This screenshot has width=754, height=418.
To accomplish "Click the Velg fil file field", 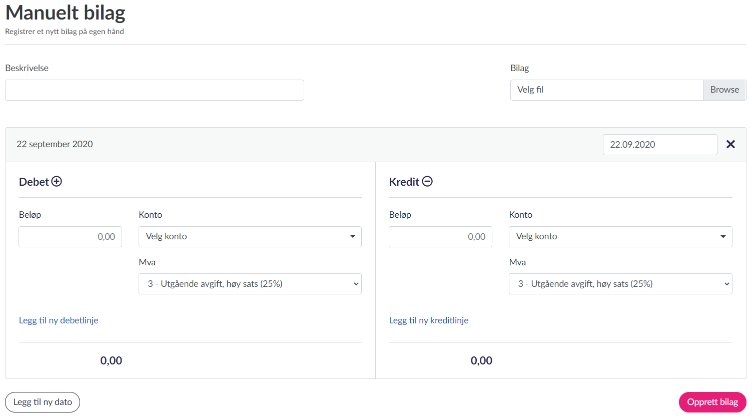I will [x=606, y=90].
